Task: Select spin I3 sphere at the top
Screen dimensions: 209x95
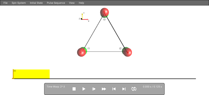Action: [x=104, y=12]
